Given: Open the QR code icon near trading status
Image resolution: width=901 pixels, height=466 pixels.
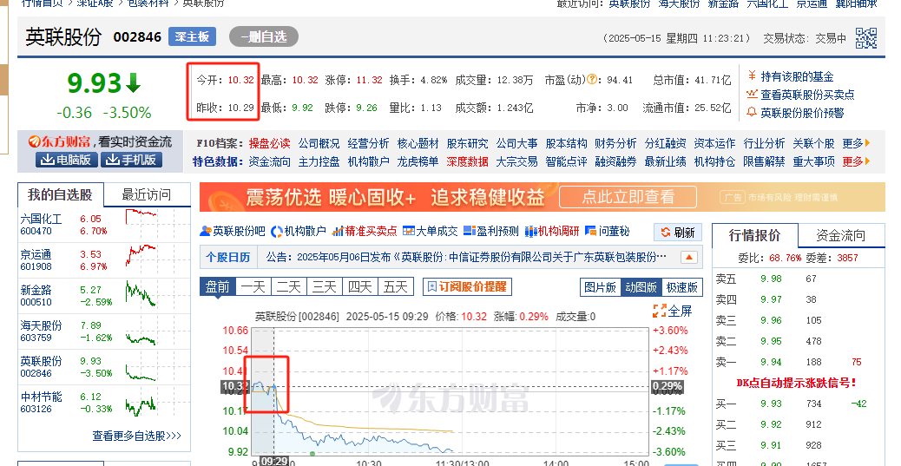Looking at the screenshot, I should click(x=866, y=38).
